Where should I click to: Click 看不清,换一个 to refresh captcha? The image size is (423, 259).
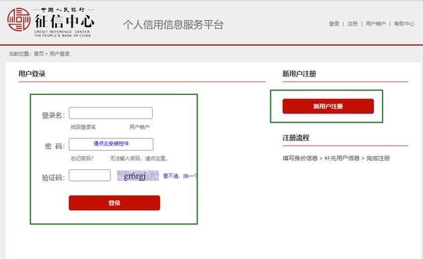180,176
